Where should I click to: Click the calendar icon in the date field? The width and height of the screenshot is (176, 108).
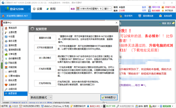[78, 9]
